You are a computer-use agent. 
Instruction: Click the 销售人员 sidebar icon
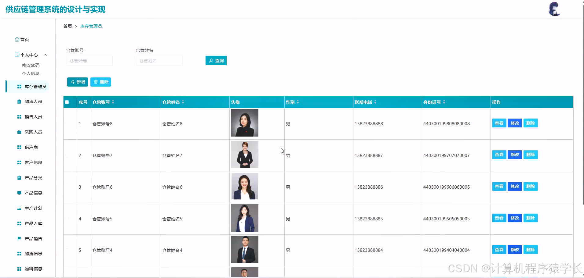click(19, 117)
